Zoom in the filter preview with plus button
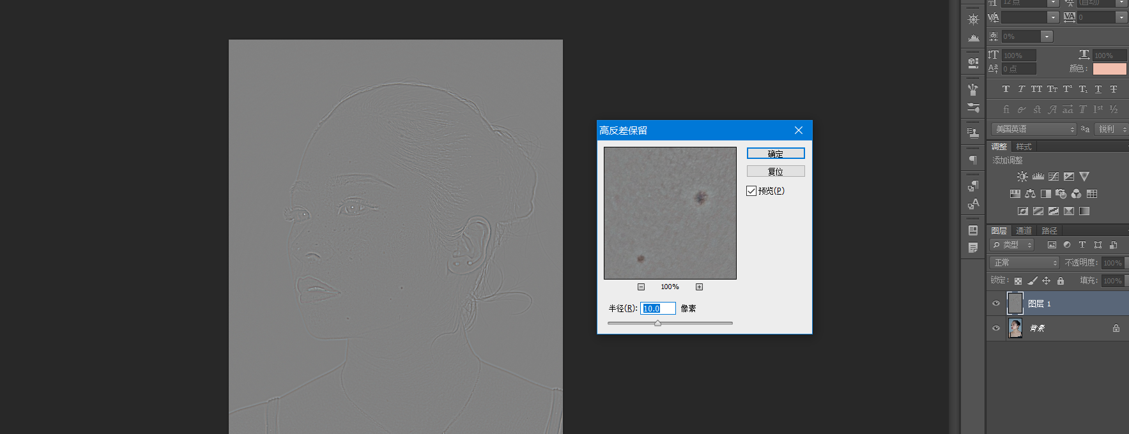Viewport: 1129px width, 434px height. [x=699, y=287]
